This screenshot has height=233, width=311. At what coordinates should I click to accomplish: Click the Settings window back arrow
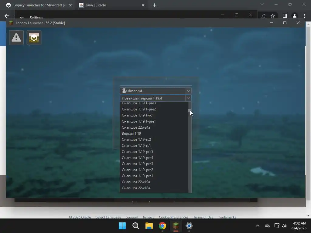[22, 17]
